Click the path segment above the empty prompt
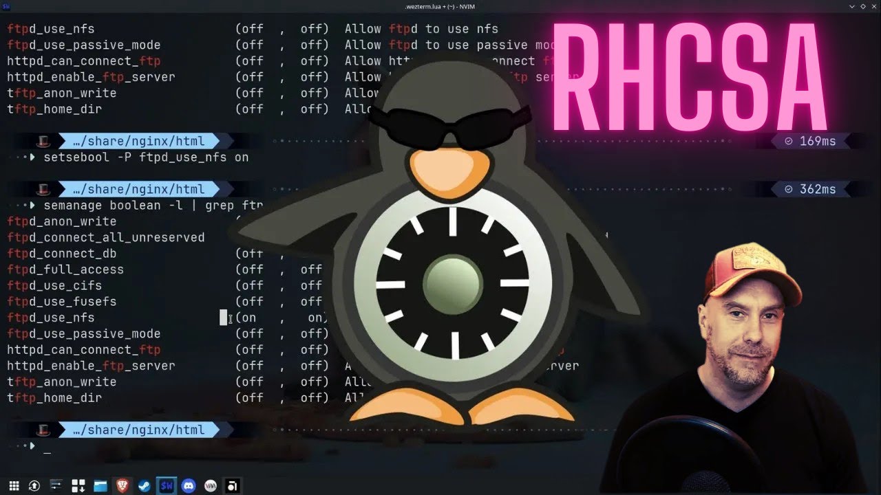The width and height of the screenshot is (881, 495). click(x=138, y=430)
